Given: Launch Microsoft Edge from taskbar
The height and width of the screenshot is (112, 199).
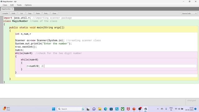Looking at the screenshot, I should click(105, 109).
